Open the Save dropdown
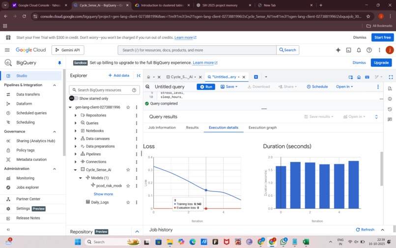 (x=229, y=87)
